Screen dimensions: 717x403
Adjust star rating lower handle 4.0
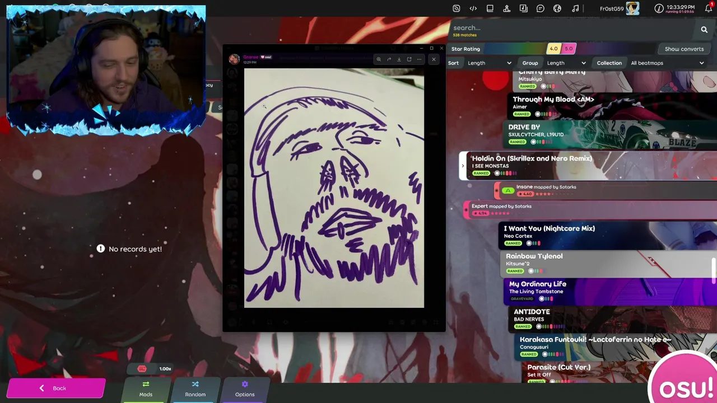pos(553,49)
